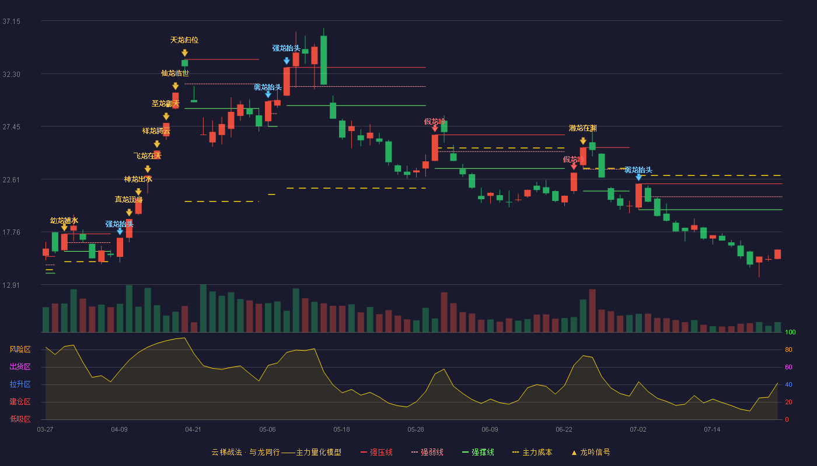Click the 12.91 price axis label
The height and width of the screenshot is (466, 817).
(11, 285)
